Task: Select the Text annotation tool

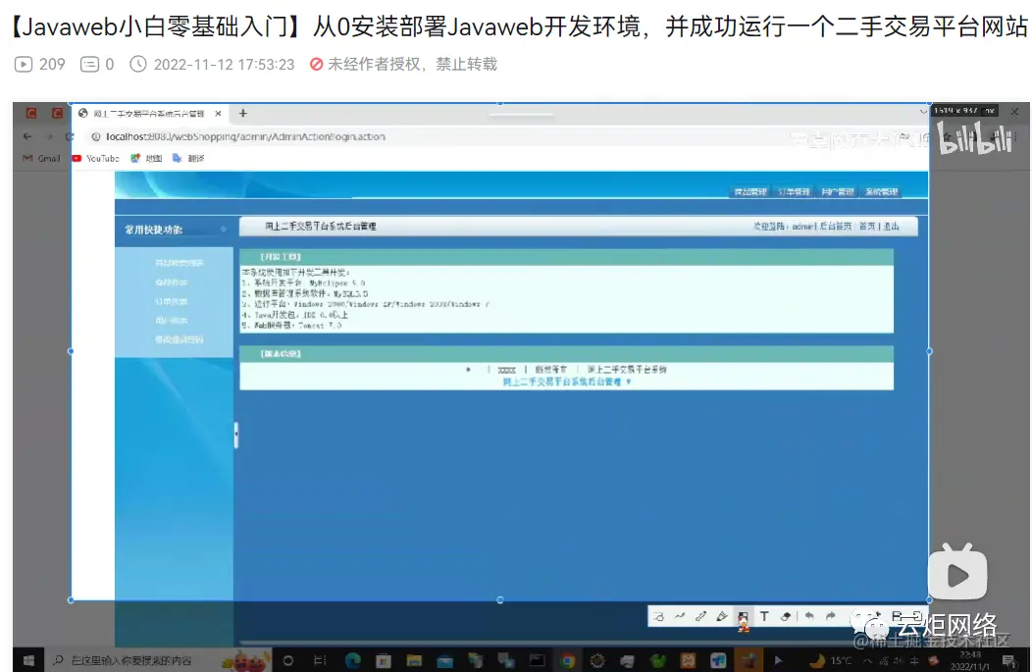Action: pos(764,615)
